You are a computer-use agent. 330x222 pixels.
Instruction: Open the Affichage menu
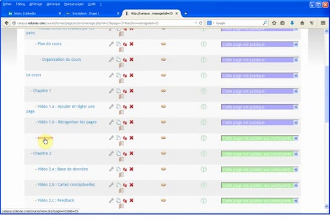[x=35, y=4]
